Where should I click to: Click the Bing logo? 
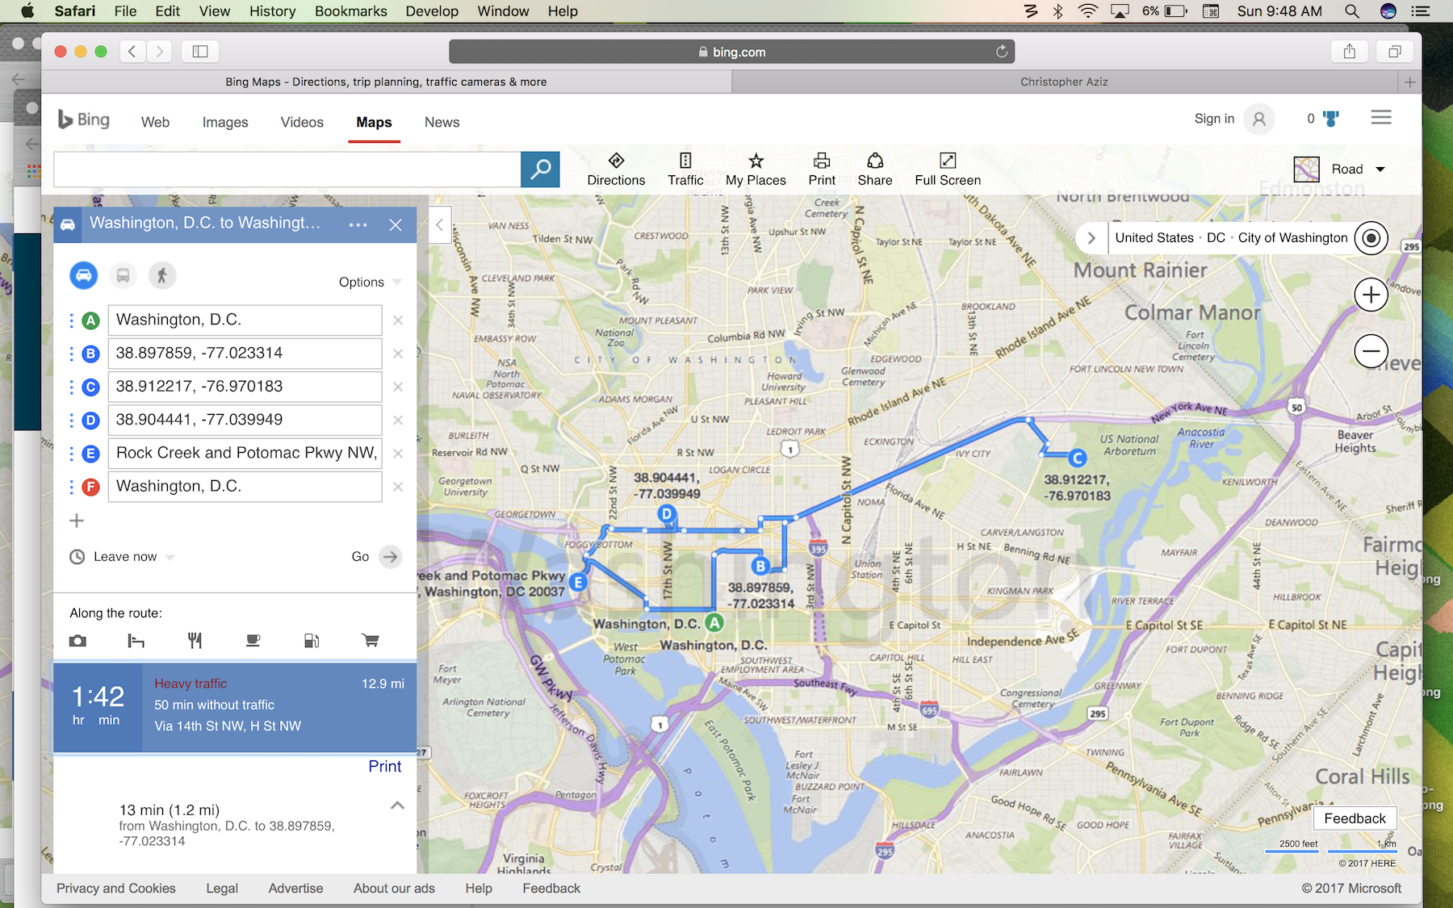tap(84, 120)
